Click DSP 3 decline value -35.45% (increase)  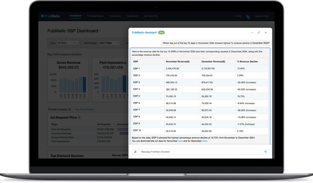[x=247, y=82]
